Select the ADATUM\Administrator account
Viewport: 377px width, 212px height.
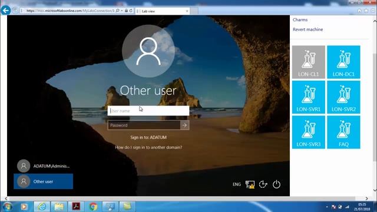coord(44,166)
